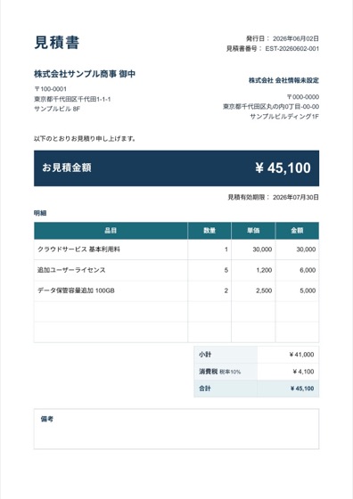Click issuer address 東京都千代田区丸の内0丁目-00-00
353x499 pixels.
[x=271, y=107]
